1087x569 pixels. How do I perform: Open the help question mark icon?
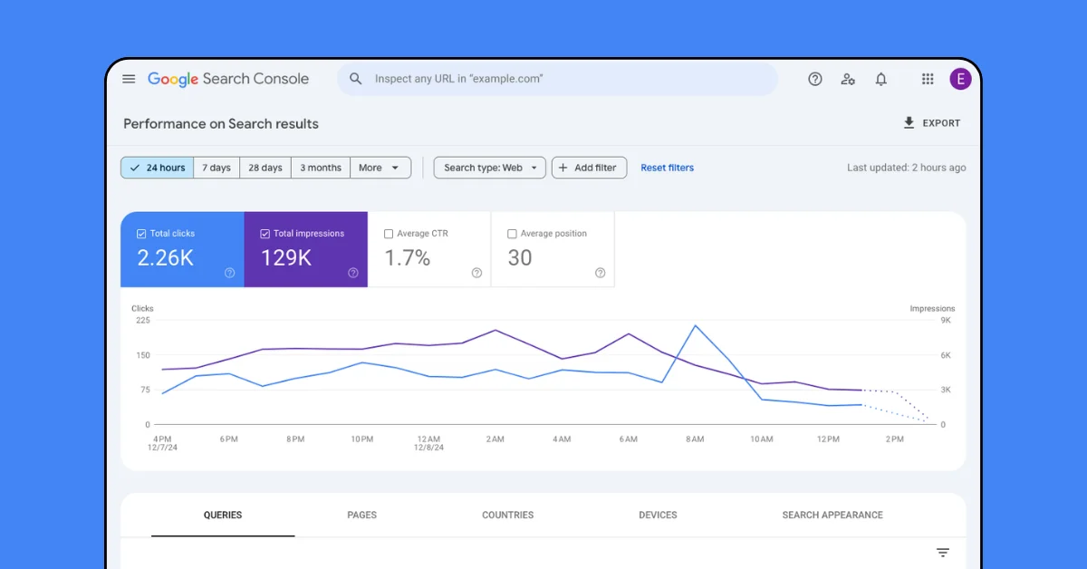pyautogui.click(x=815, y=79)
